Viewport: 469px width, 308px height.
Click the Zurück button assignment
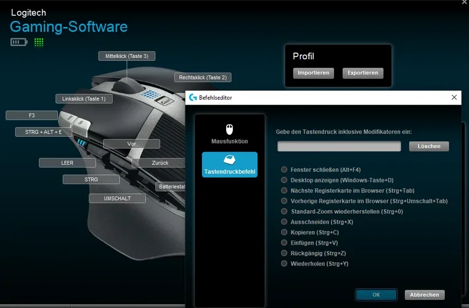[x=158, y=163]
